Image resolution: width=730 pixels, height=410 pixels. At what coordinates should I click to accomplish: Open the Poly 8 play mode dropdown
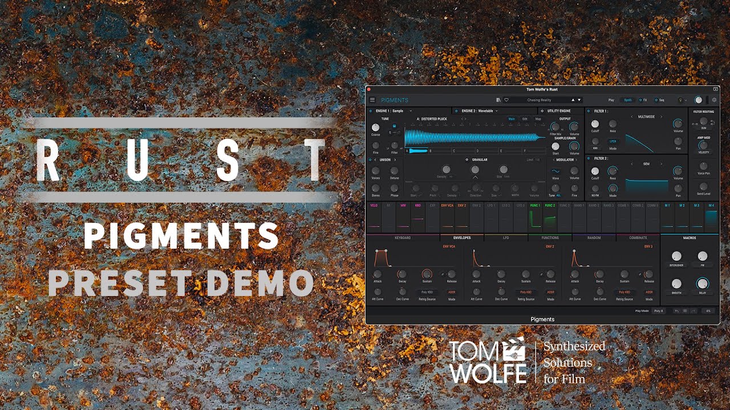pyautogui.click(x=658, y=311)
